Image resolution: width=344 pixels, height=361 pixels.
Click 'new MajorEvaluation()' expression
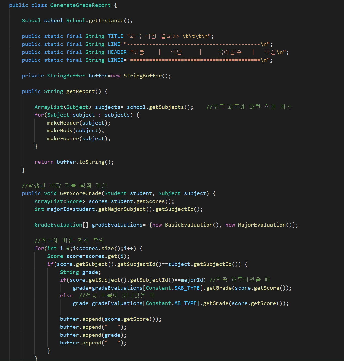[x=258, y=225]
